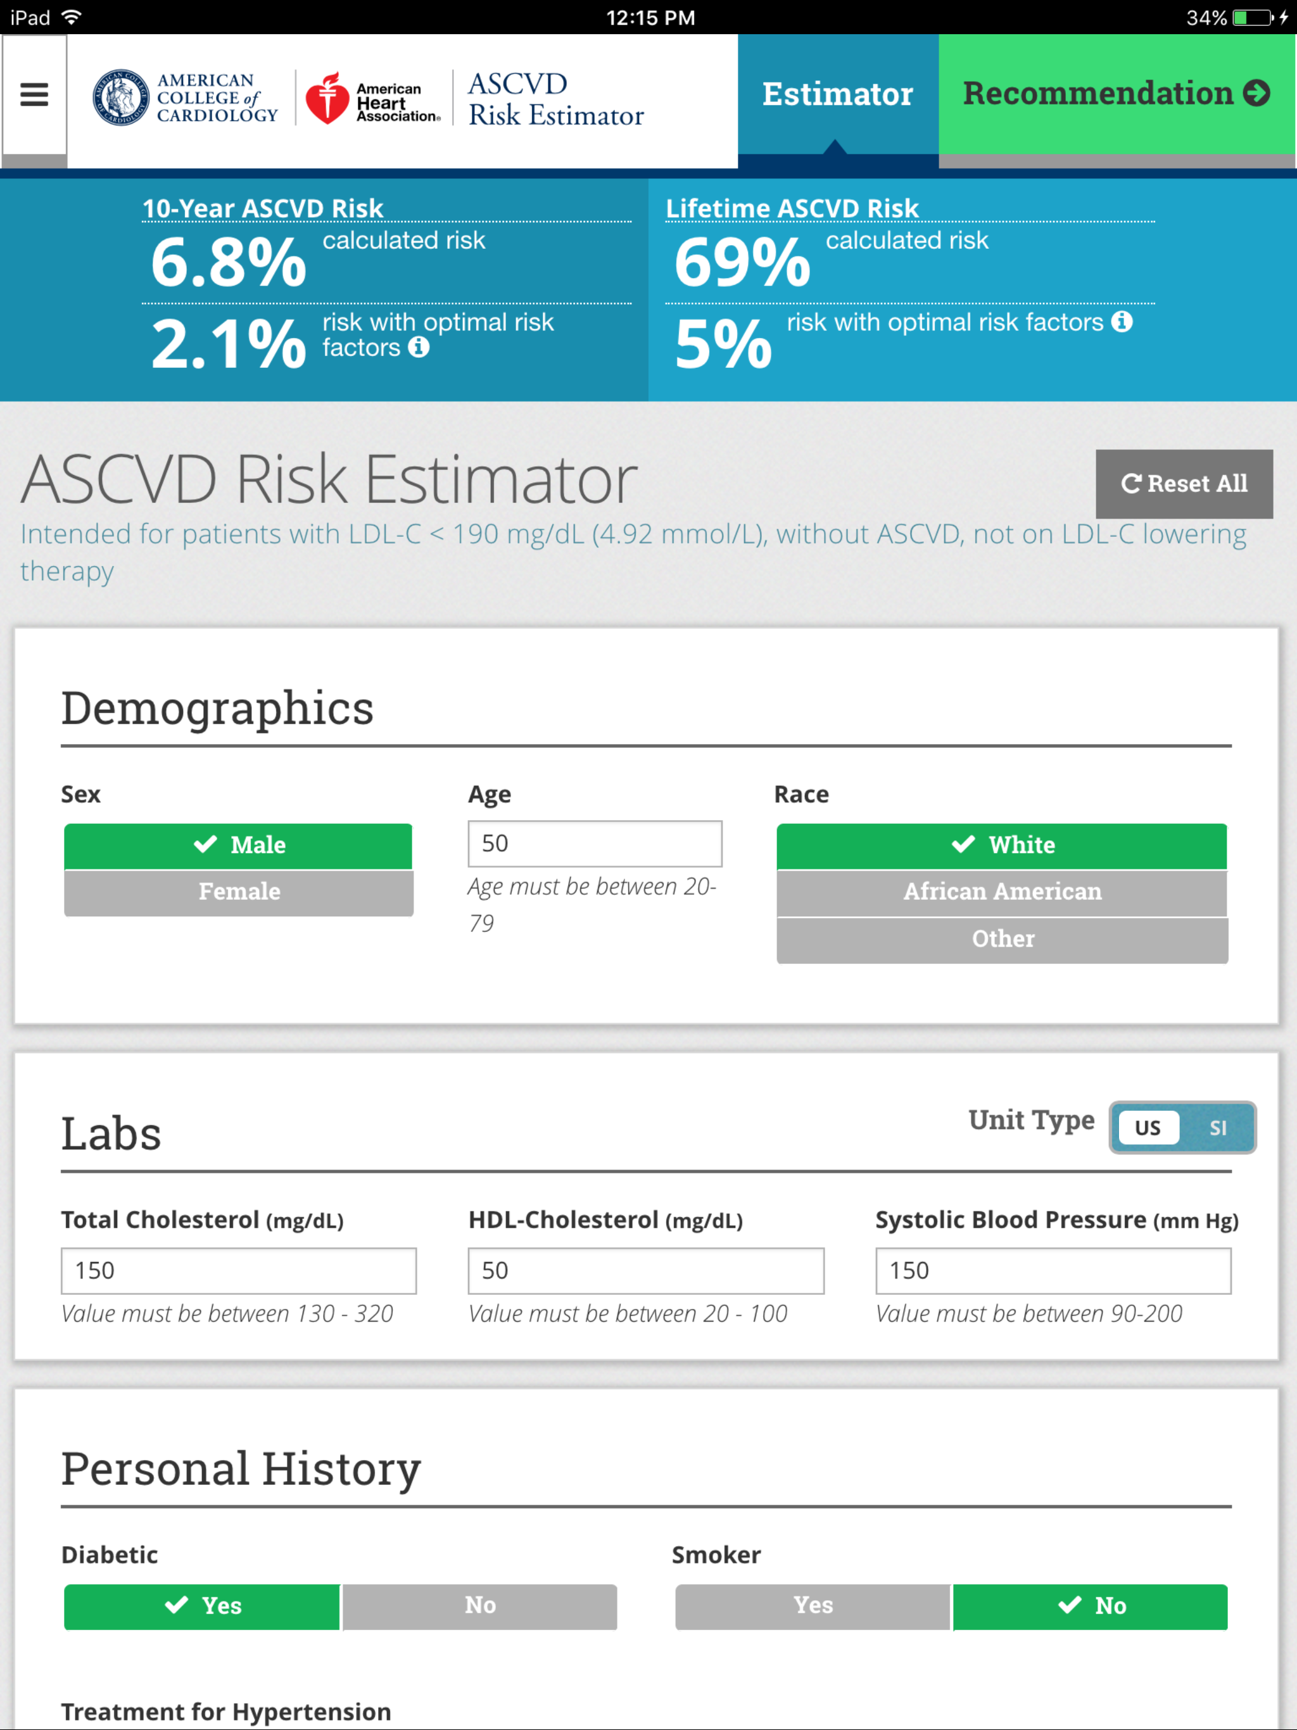Screen dimensions: 1297x1730
Task: Select Female as sex
Action: point(238,892)
